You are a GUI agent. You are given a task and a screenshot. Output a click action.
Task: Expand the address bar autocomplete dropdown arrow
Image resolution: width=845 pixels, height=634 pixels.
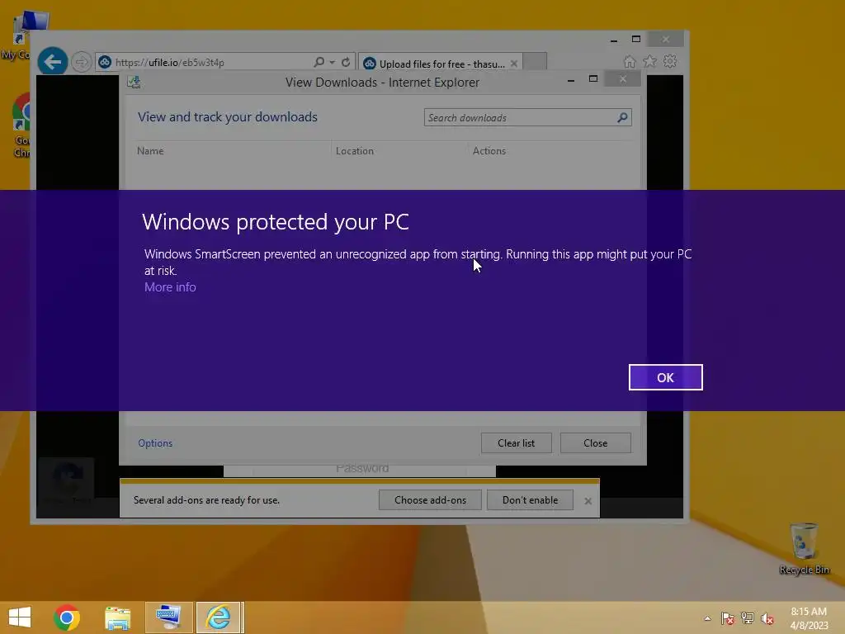[332, 62]
